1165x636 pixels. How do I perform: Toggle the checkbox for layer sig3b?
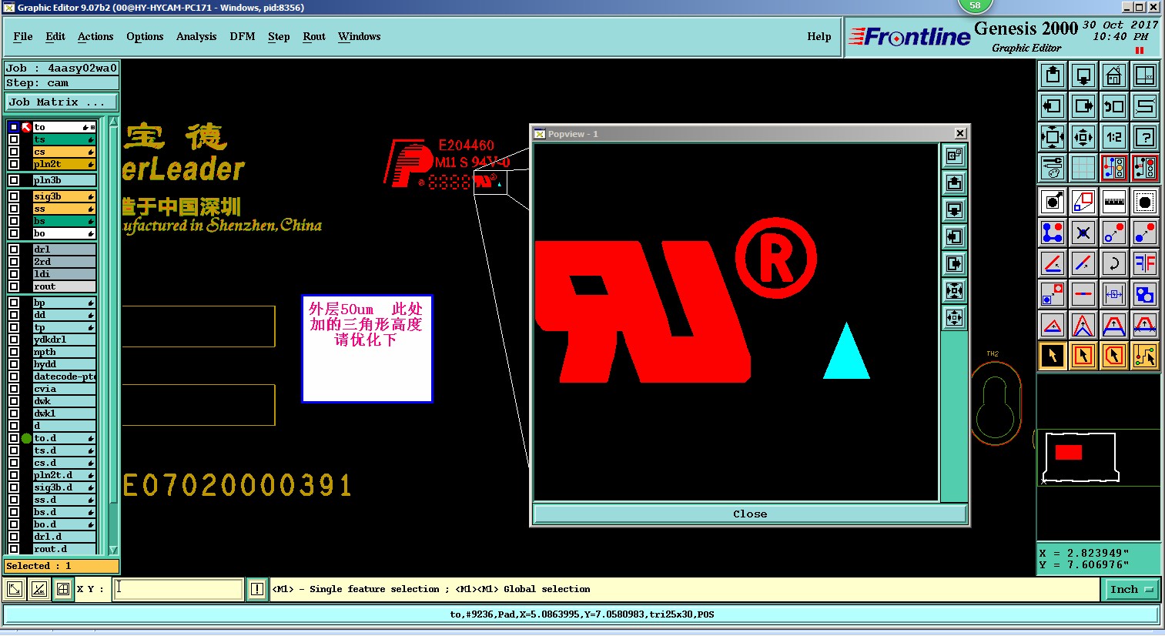coord(14,196)
